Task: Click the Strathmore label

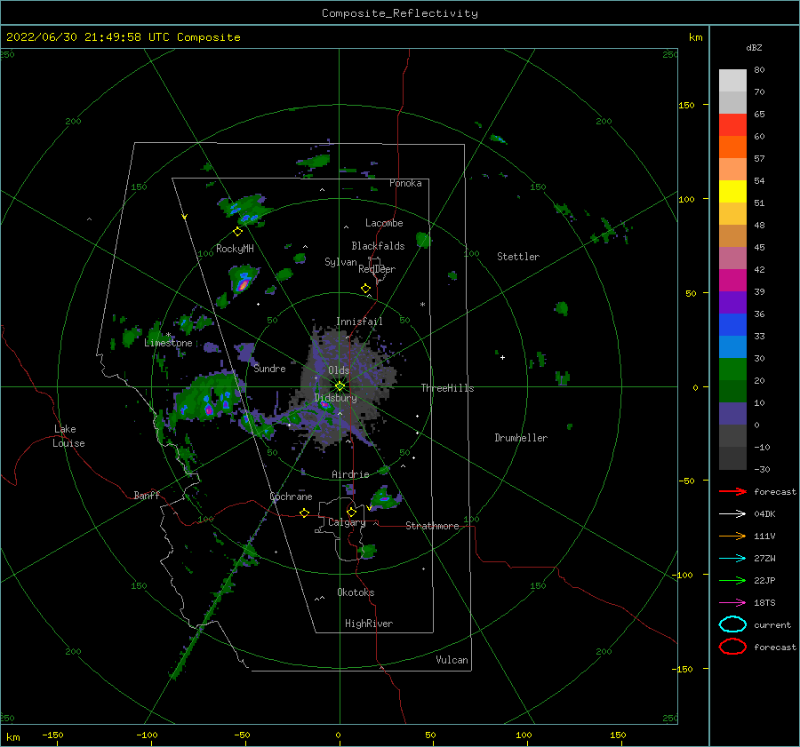Action: pos(432,526)
